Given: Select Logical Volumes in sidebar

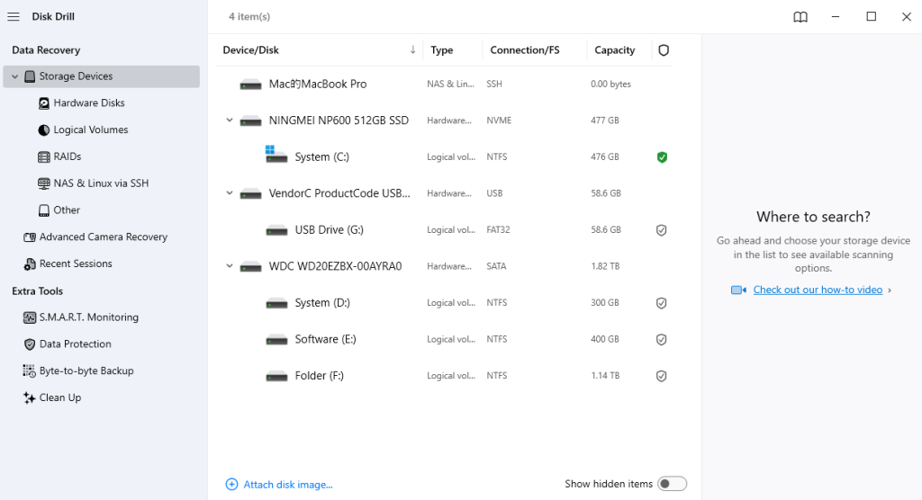Looking at the screenshot, I should pyautogui.click(x=91, y=129).
